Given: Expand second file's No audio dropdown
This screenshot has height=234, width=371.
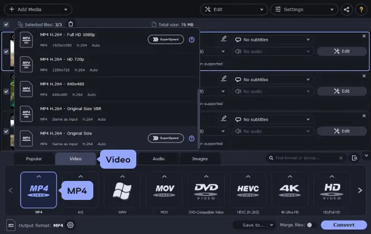Looking at the screenshot, I should pos(273,92).
